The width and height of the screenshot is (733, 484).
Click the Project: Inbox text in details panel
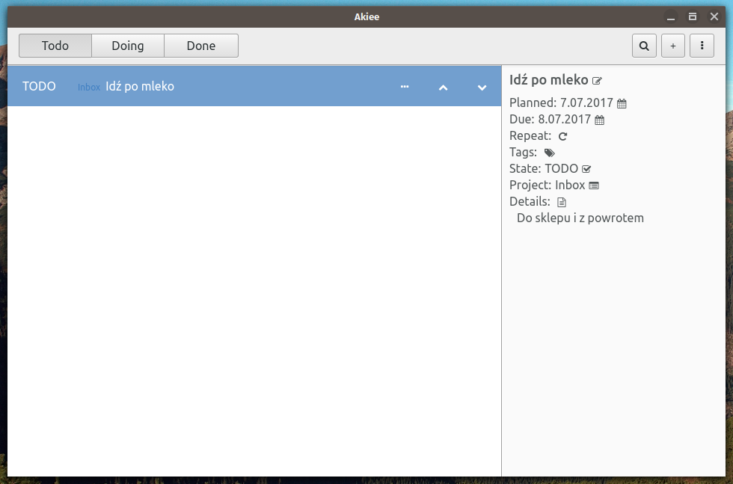click(x=548, y=186)
